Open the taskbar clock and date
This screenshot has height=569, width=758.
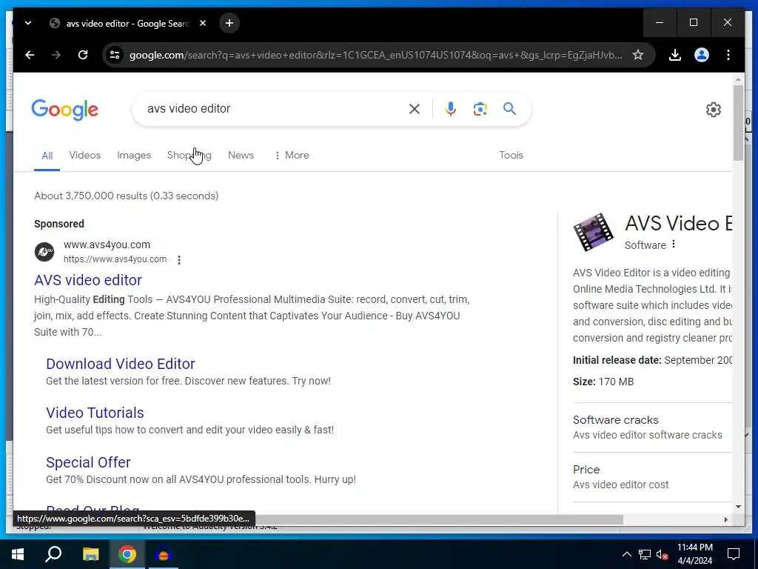[694, 554]
